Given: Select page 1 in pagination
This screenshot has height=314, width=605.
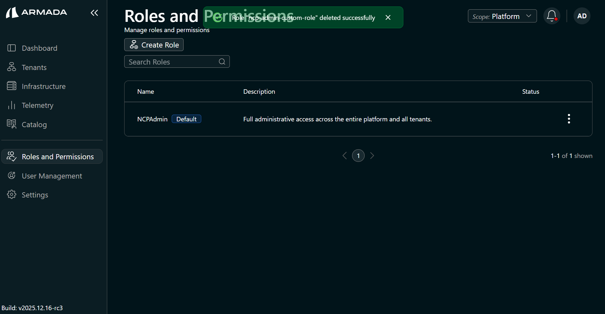Looking at the screenshot, I should (358, 156).
